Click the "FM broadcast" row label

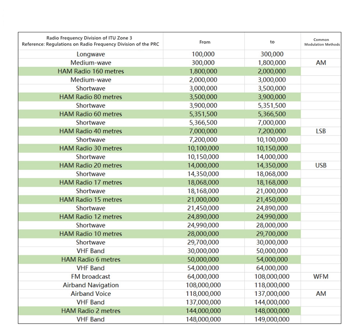91,276
